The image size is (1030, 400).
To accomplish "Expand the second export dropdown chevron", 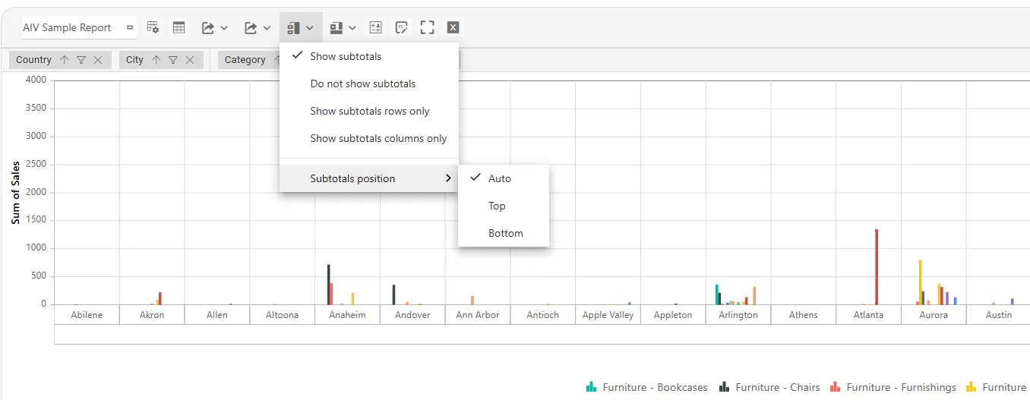I will [x=267, y=28].
